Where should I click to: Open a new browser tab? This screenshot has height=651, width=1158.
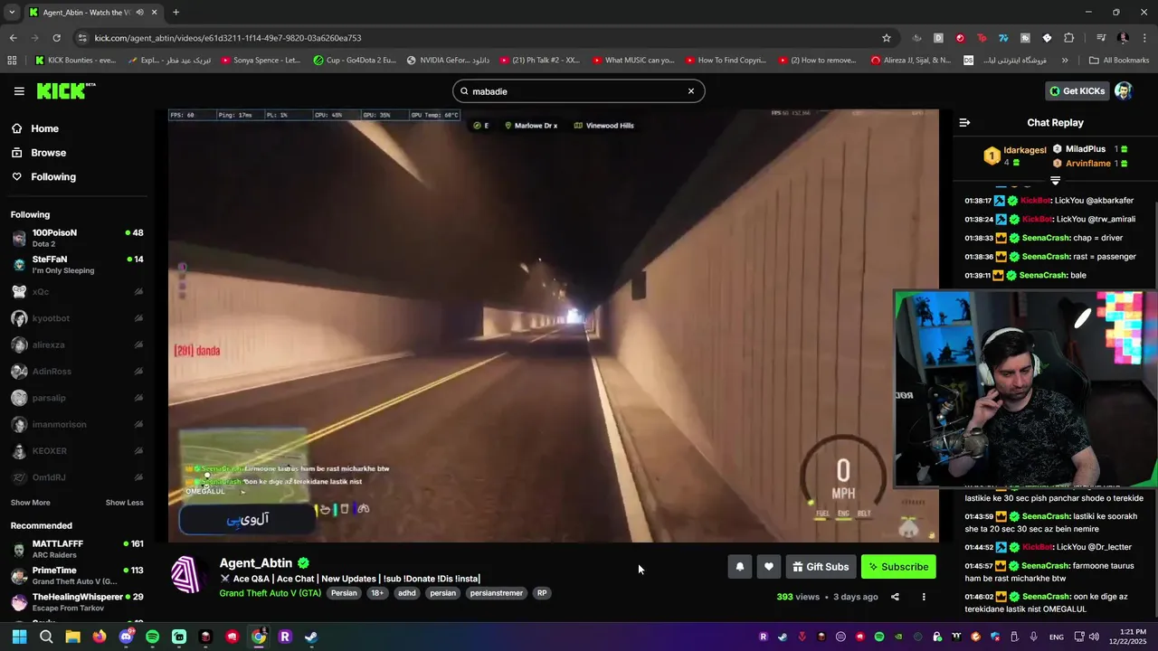point(176,13)
